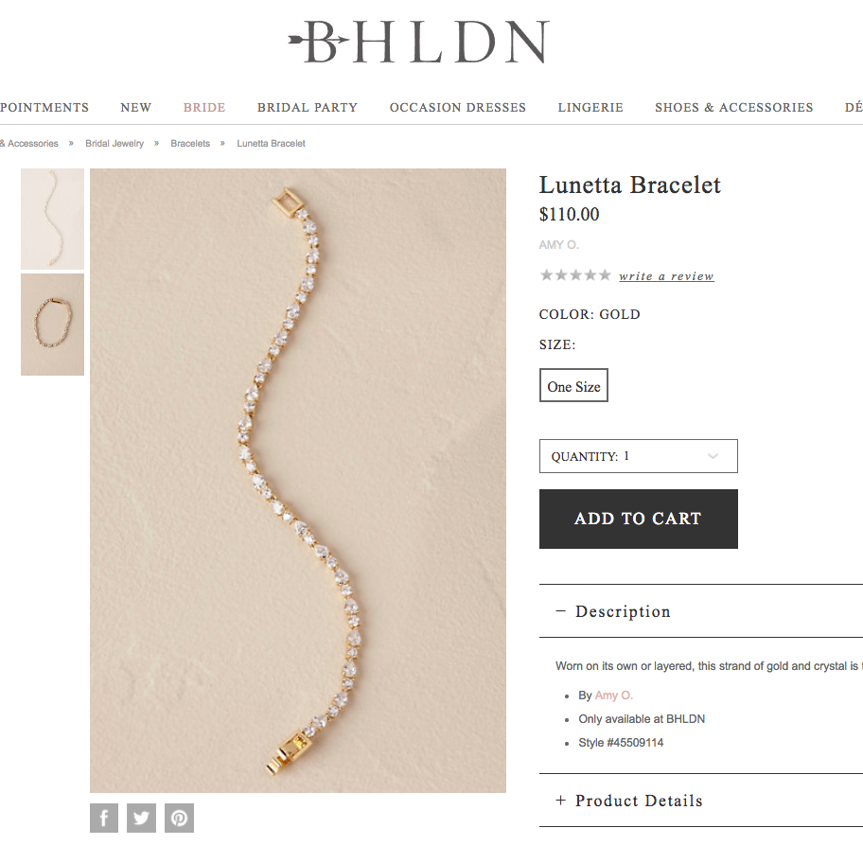Share product on Facebook icon
Viewport: 863px width, 863px height.
[x=104, y=818]
